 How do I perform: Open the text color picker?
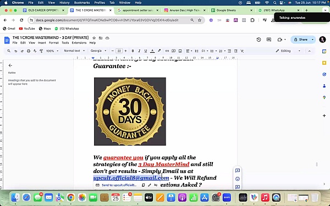152,51
